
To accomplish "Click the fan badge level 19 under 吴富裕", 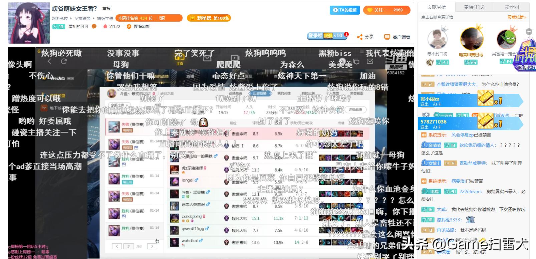I will pyautogui.click(x=506, y=61).
